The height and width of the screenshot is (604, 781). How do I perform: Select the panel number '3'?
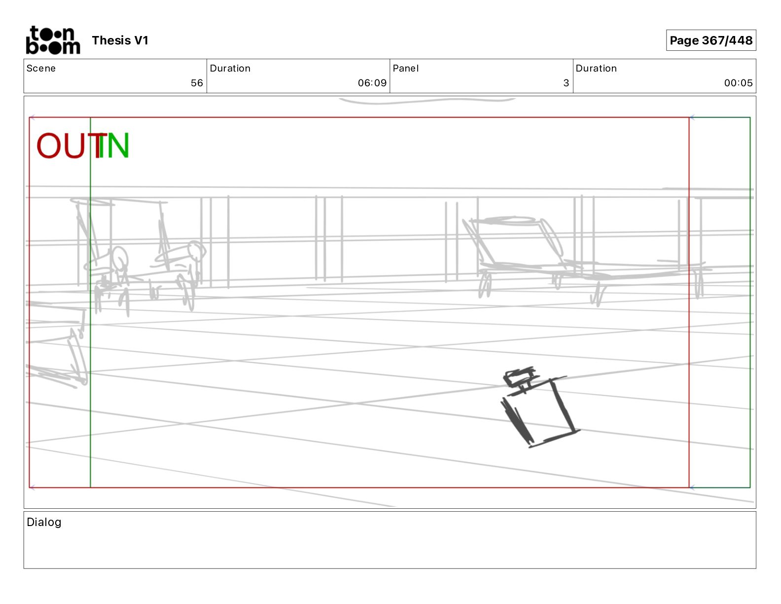tap(566, 83)
